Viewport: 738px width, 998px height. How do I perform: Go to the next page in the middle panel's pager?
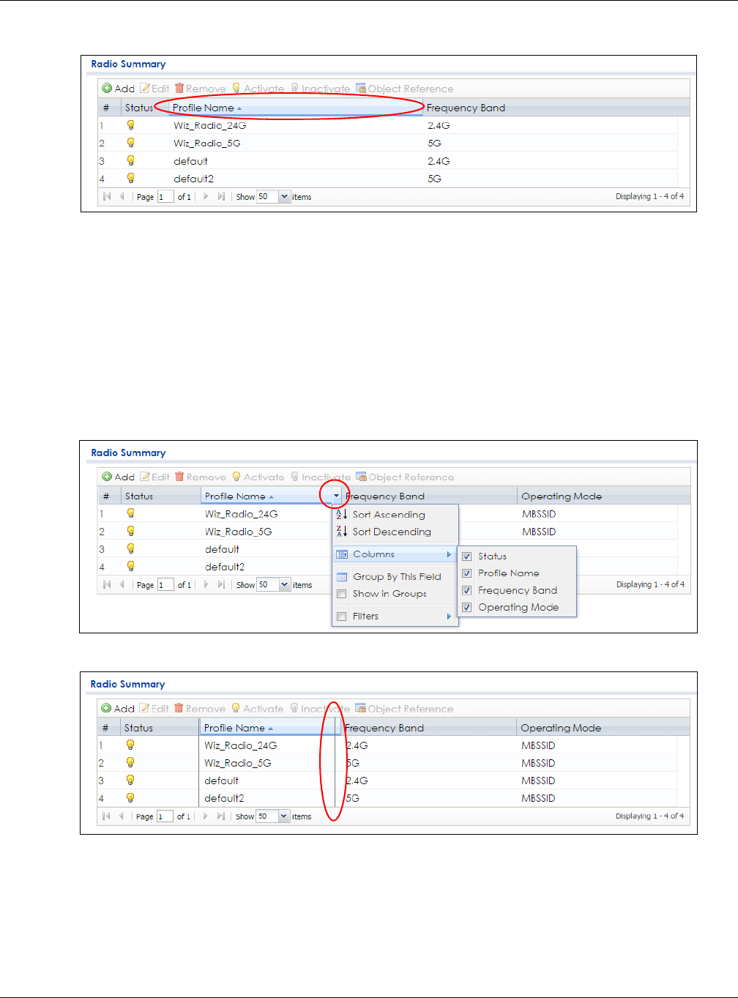pos(206,584)
